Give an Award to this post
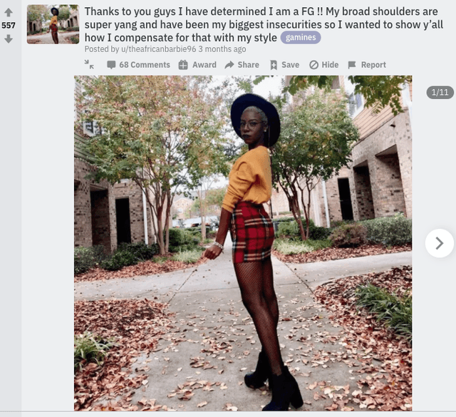The image size is (456, 417). pos(197,65)
